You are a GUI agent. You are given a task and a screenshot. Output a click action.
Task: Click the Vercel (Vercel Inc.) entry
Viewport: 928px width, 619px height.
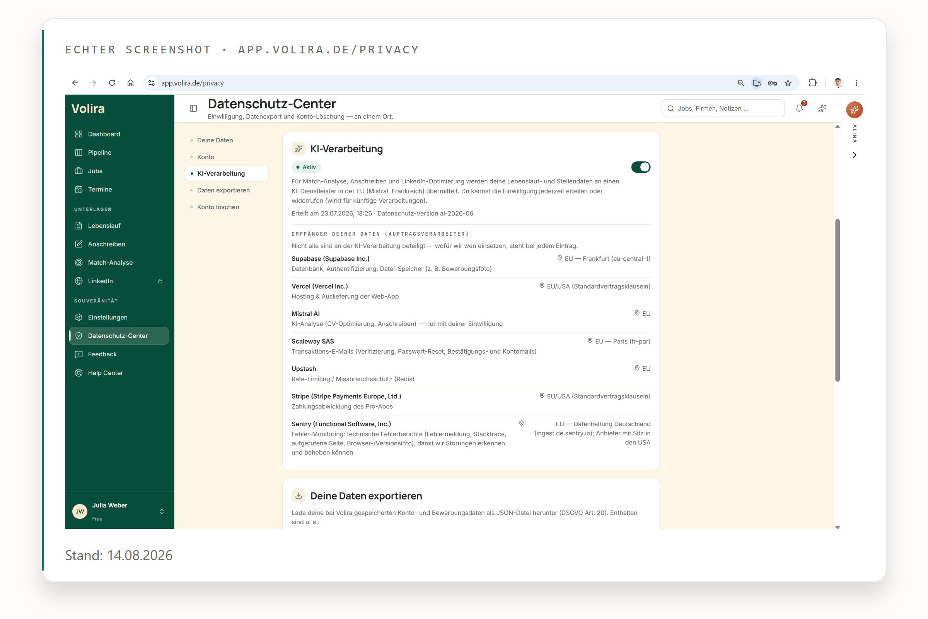(x=471, y=291)
